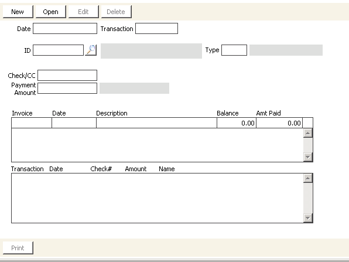The width and height of the screenshot is (349, 262).
Task: Click the Amount column header
Action: [136, 169]
